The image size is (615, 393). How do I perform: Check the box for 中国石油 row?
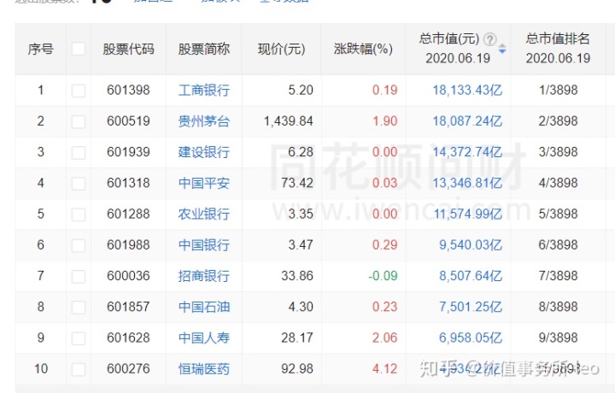click(x=79, y=308)
